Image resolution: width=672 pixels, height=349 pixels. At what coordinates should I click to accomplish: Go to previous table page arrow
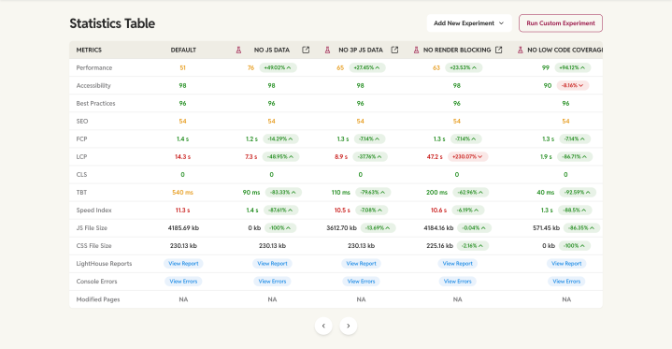pos(323,326)
